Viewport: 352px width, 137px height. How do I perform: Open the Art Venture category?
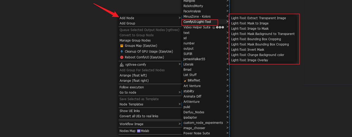[x=206, y=86]
